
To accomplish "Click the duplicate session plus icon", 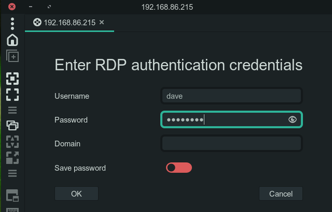I will [x=12, y=56].
